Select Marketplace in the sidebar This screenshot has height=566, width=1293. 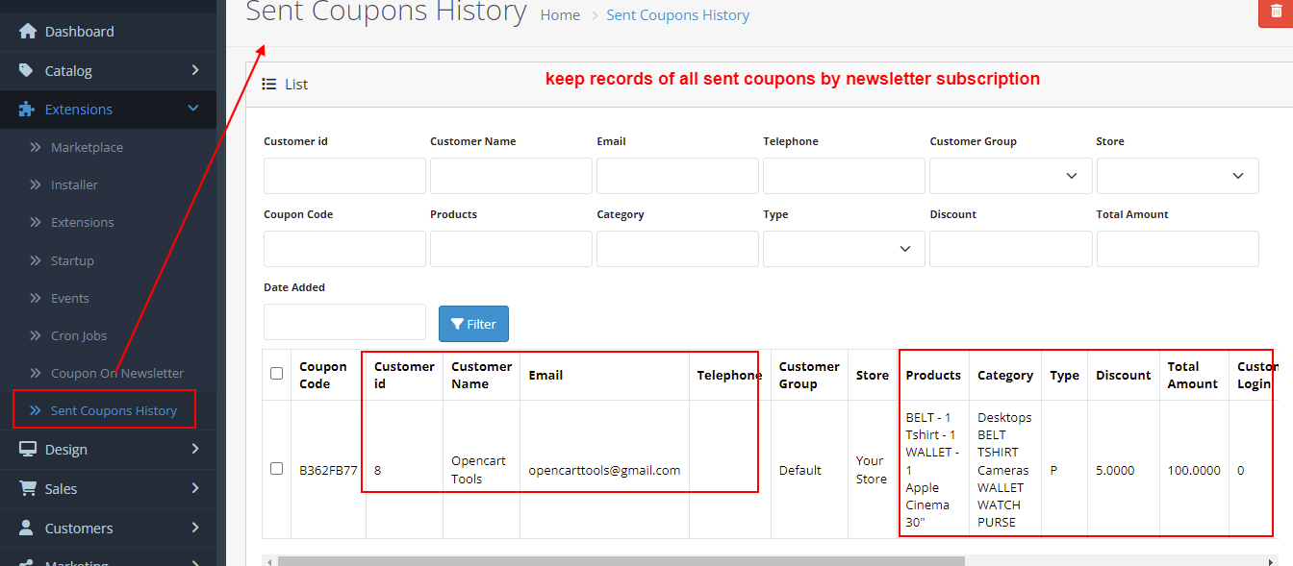point(87,147)
